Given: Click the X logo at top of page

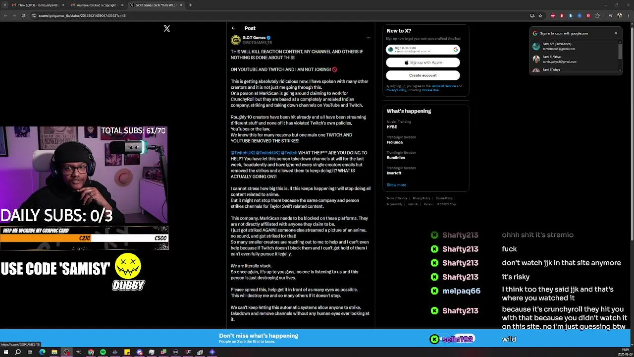Looking at the screenshot, I should [167, 29].
